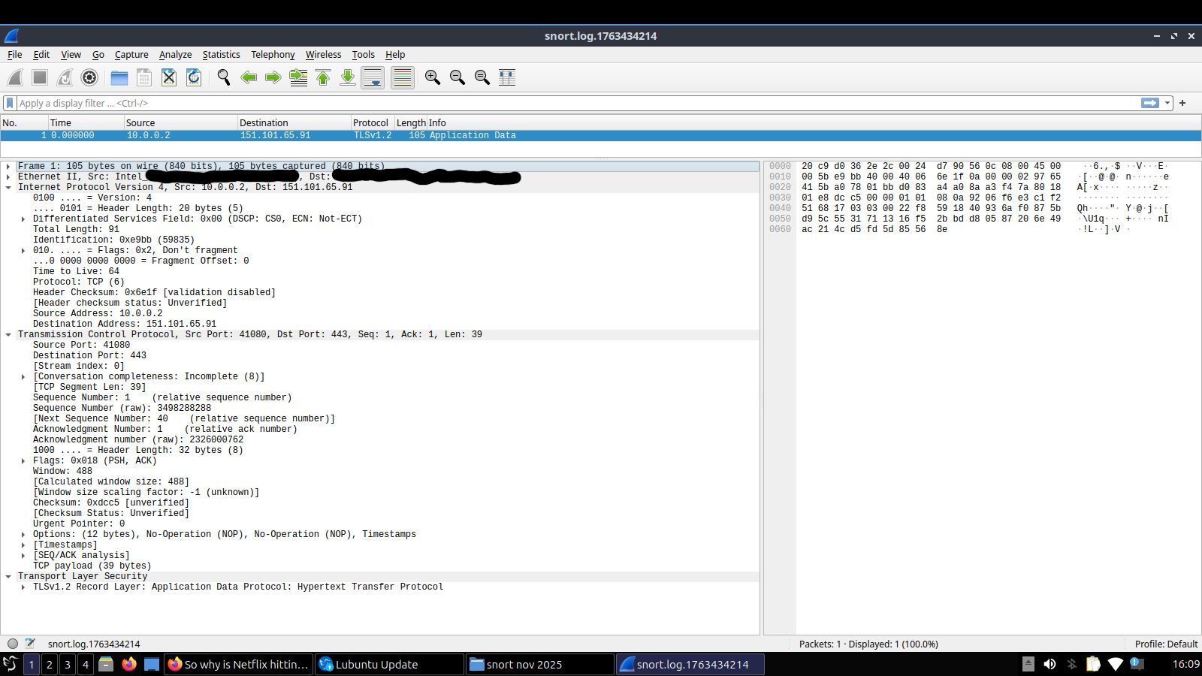Click the open capture file folder icon
The width and height of the screenshot is (1202, 676).
(x=119, y=77)
